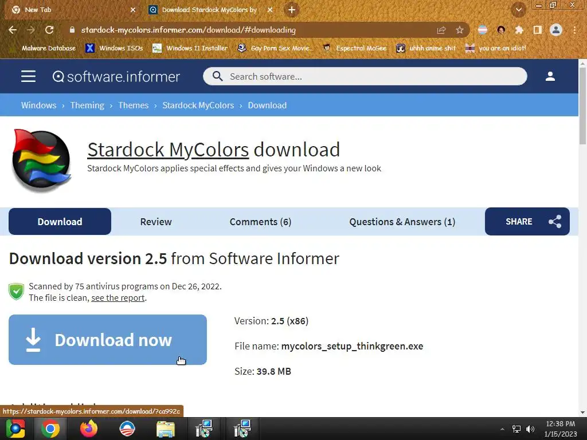Image resolution: width=587 pixels, height=440 pixels.
Task: Click the file name mycolors_setup_thinkgreen.exe
Action: pos(353,346)
